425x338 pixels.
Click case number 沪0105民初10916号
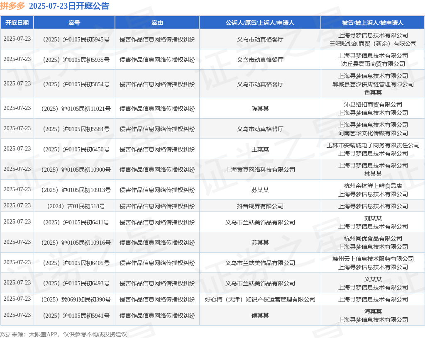(76, 243)
